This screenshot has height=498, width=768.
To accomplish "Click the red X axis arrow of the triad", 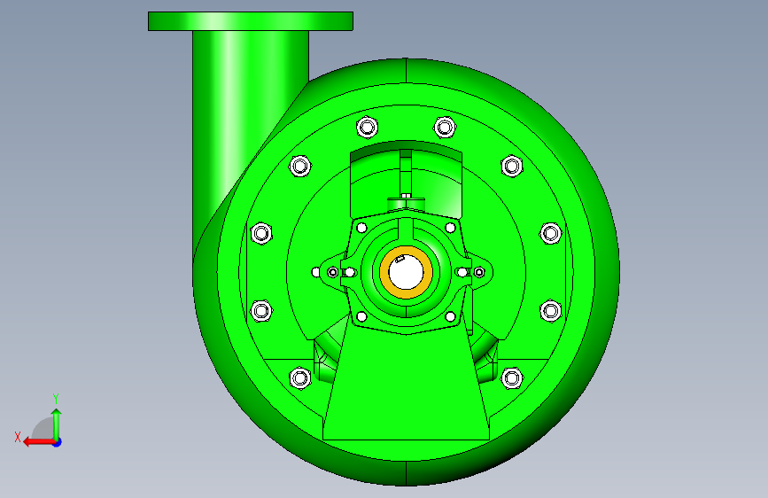I will point(38,442).
